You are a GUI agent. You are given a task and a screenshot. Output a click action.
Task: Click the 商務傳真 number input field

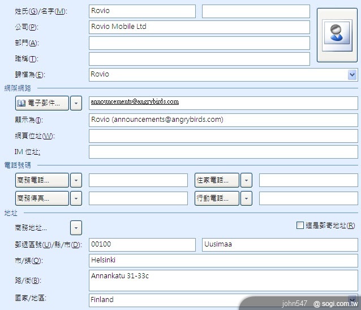(139, 198)
